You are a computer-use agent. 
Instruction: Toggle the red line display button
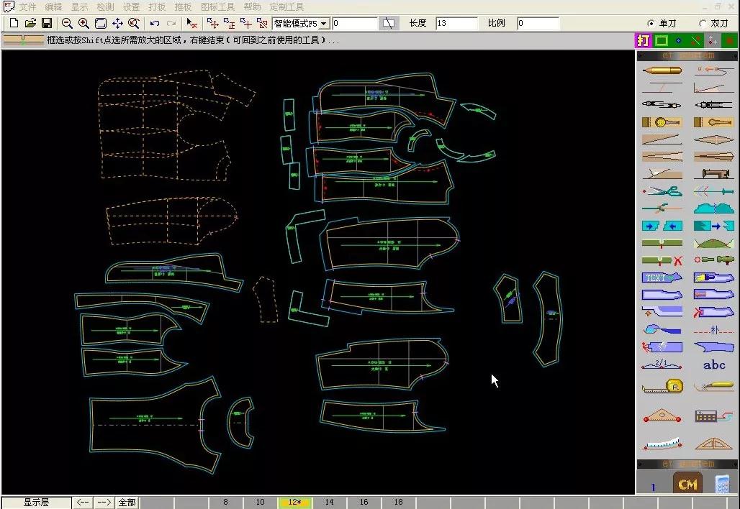pos(695,40)
